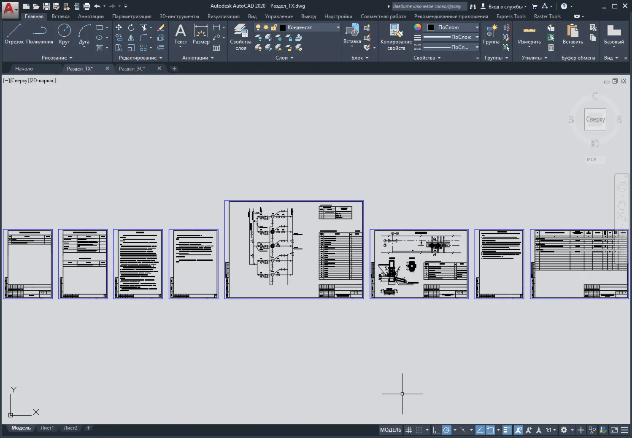Screen dimensions: 632x438
Task: Select the Отрезок (Line) tool
Action: click(x=14, y=34)
